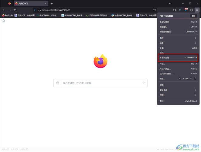Enter full screen via the arrows icon
This screenshot has height=152, width=201.
click(195, 78)
